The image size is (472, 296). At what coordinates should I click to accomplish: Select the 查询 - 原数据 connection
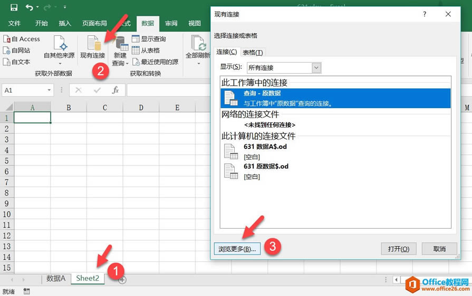point(335,98)
